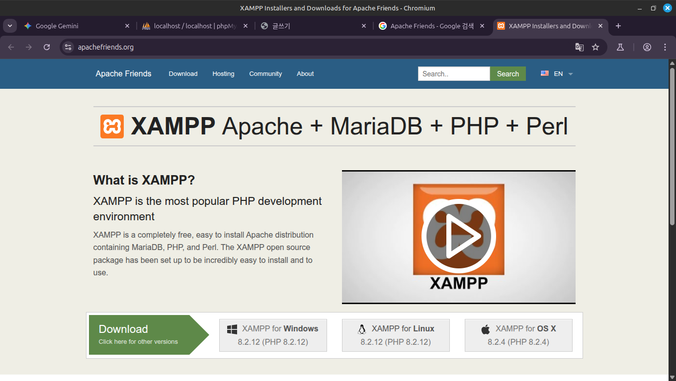Click the Google favicon on 검색 tab
This screenshot has height=381, width=676.
tap(383, 26)
